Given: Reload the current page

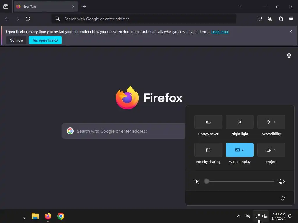Looking at the screenshot, I should pyautogui.click(x=28, y=19).
